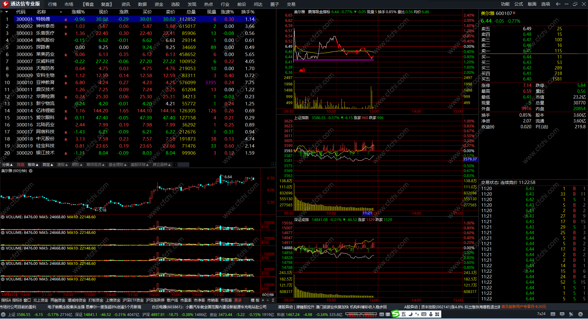Click the monitor chart icon in status bar

pyautogui.click(x=562, y=314)
